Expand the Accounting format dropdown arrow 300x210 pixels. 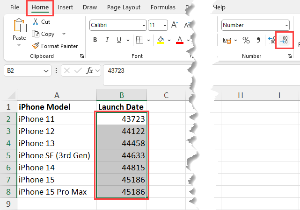click(236, 40)
